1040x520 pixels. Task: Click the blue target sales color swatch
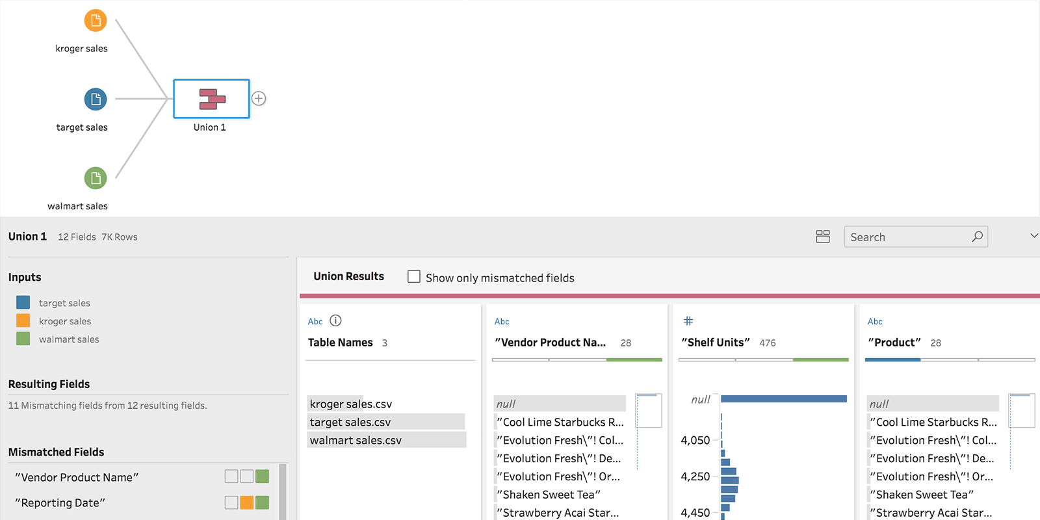coord(23,302)
